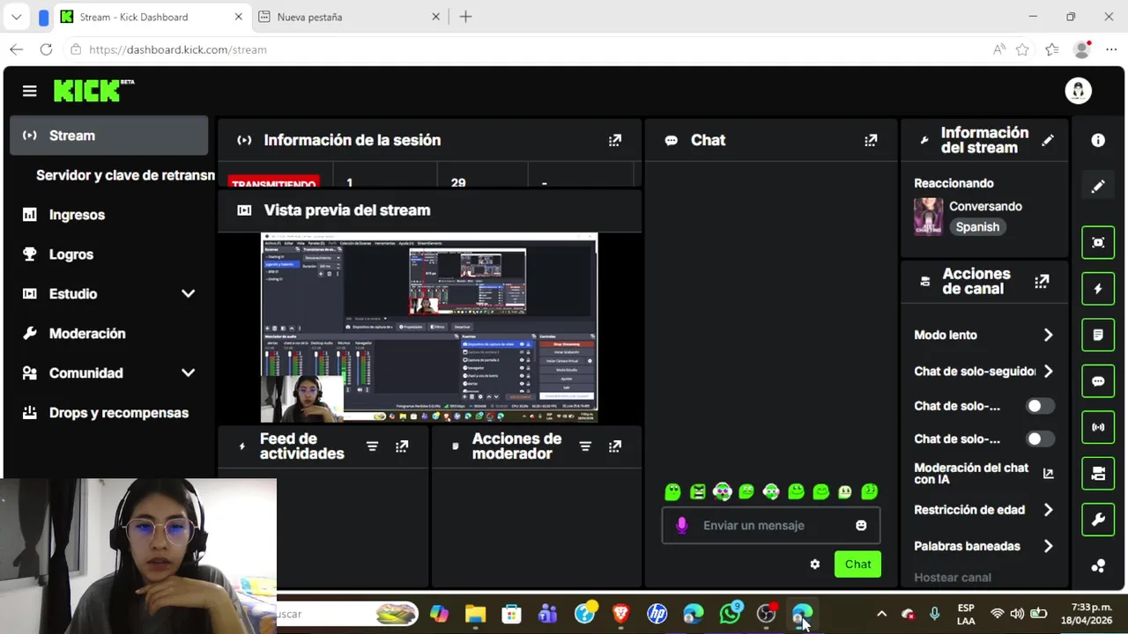Click the pencil icon in right sidebar
1128x634 pixels.
[x=1098, y=187]
